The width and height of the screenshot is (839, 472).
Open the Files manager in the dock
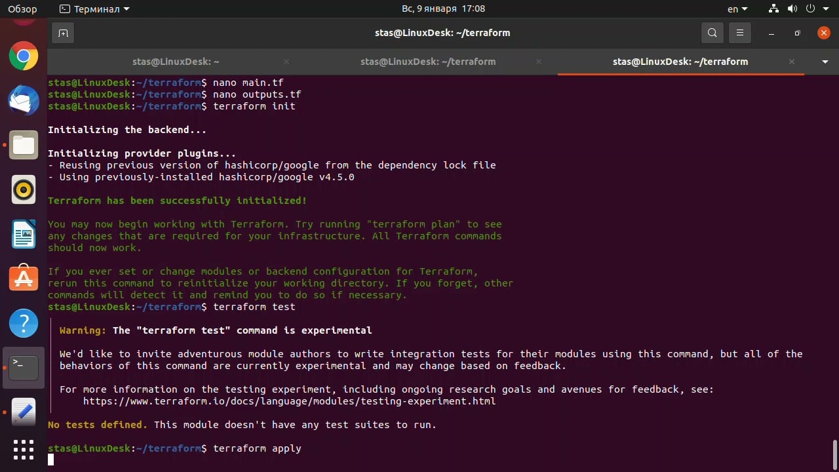tap(24, 146)
